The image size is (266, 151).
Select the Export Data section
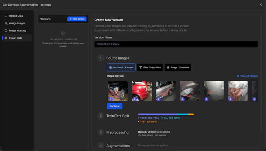coord(17,38)
